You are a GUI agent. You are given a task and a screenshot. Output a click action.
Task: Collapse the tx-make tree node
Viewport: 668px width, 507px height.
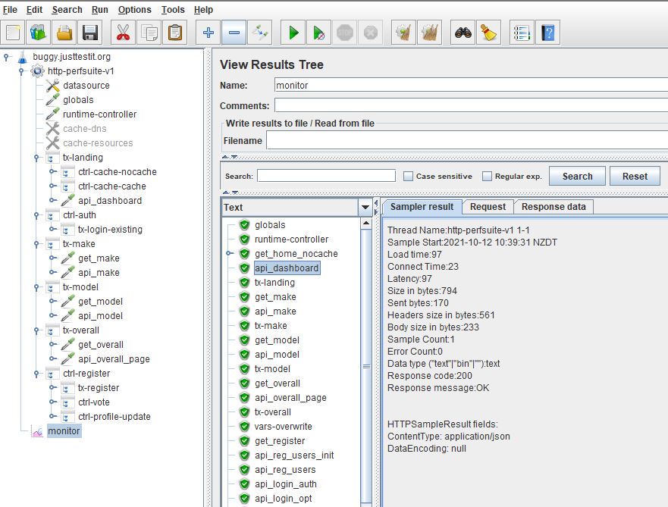pos(36,244)
